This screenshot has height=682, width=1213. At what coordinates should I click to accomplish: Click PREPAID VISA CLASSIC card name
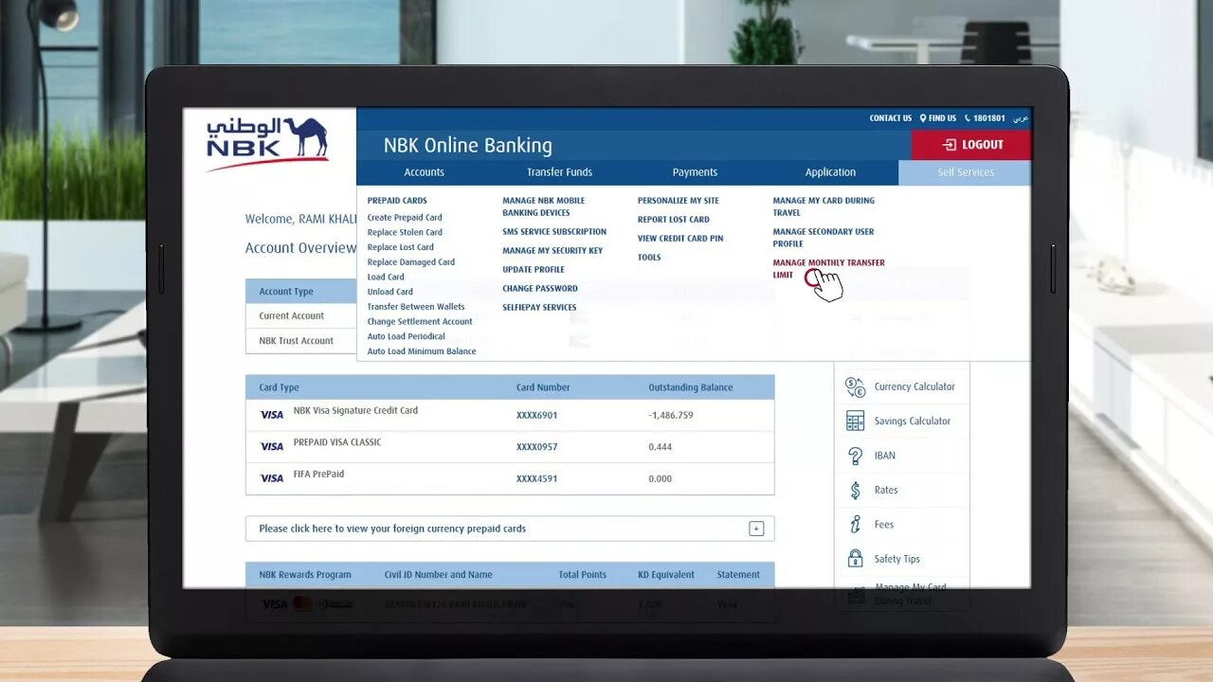click(337, 442)
